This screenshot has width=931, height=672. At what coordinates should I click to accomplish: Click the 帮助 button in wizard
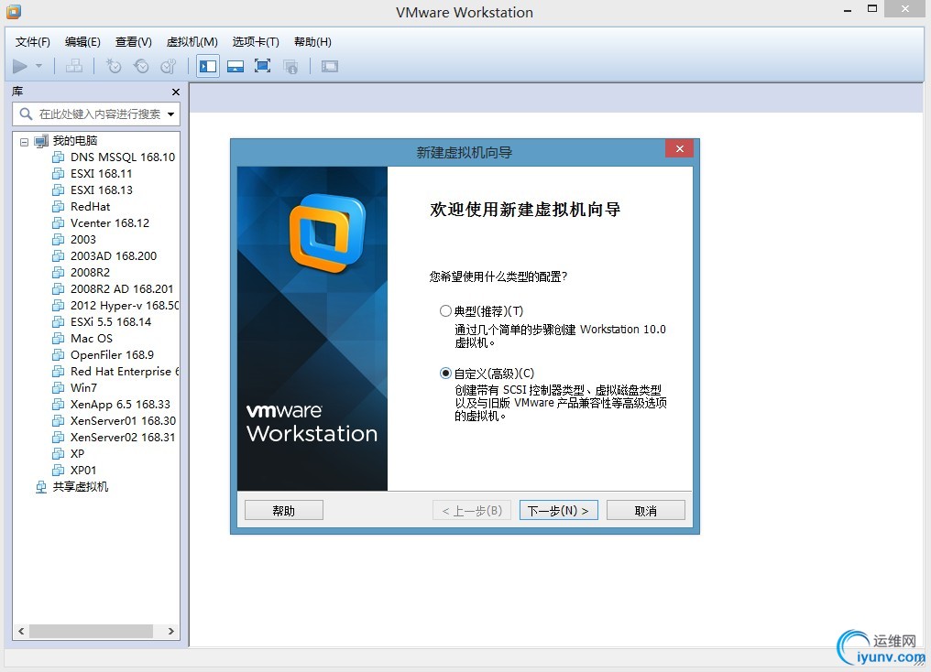[284, 511]
